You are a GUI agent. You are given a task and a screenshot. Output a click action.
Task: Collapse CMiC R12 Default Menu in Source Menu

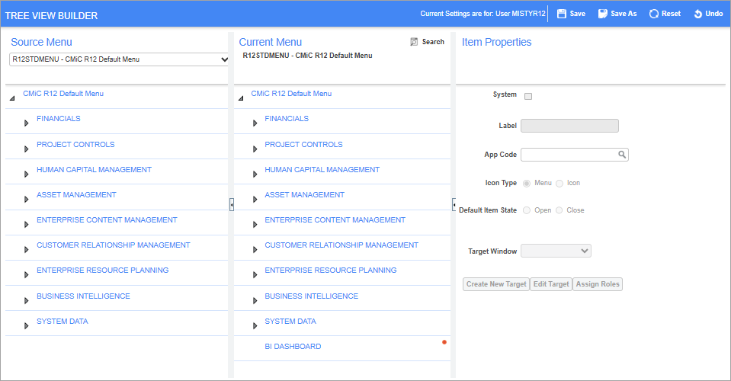click(x=12, y=98)
